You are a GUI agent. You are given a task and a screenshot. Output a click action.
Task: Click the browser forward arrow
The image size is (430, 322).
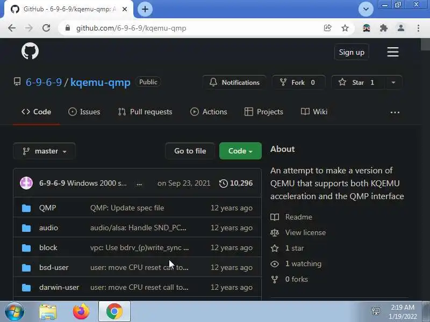tap(29, 28)
